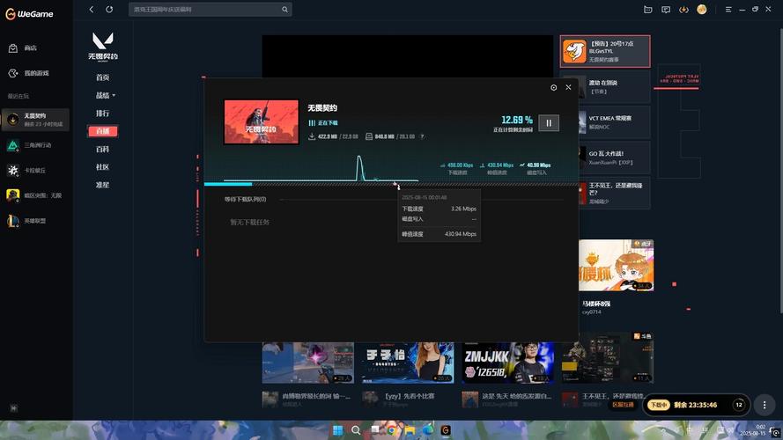The height and width of the screenshot is (440, 783).
Task: Open the 于子怡 stream thumbnail
Action: pos(408,363)
